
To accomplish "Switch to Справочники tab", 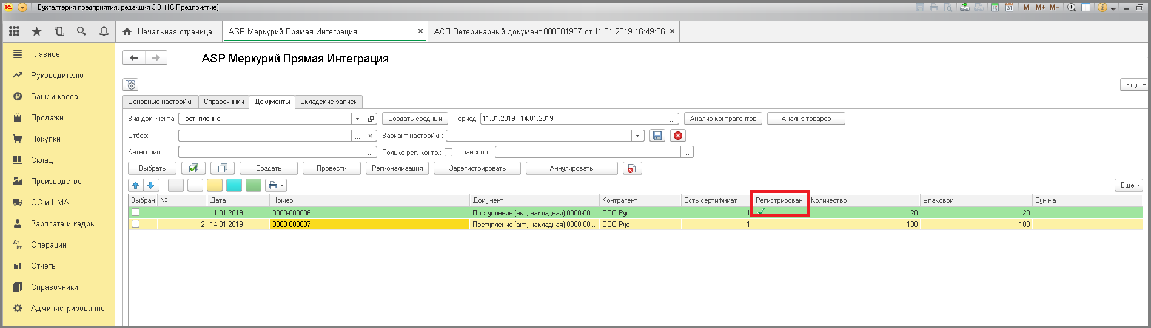I will (x=224, y=102).
